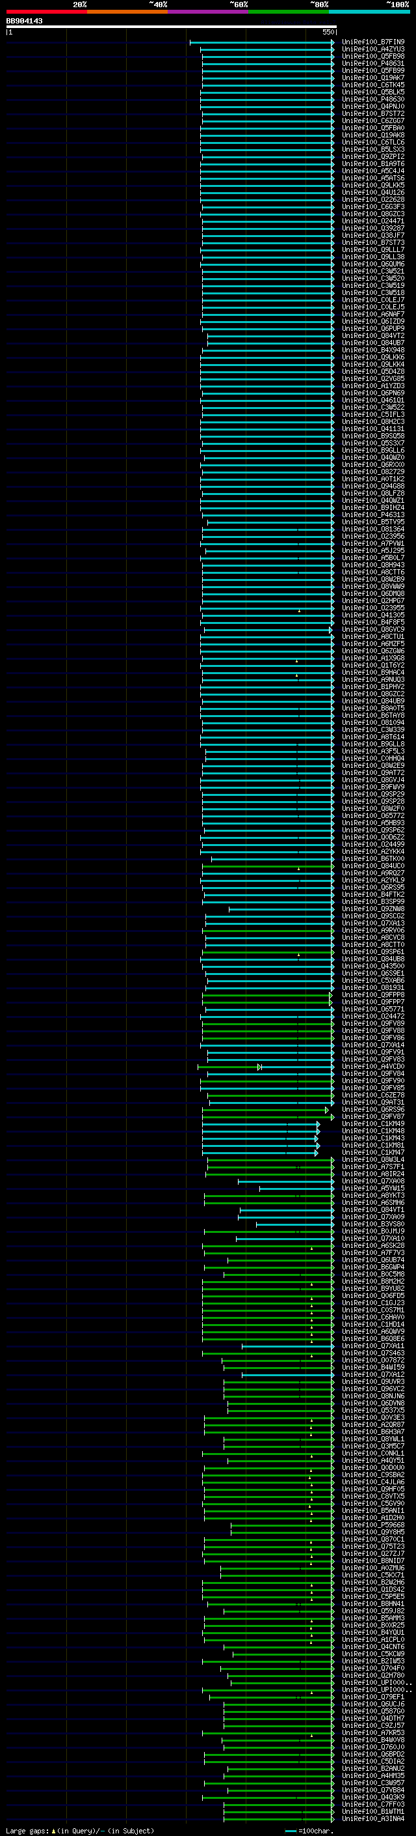This screenshot has height=1836, width=416.
Task: Open the UniRef100_A4VCD0 hit label
Action: click(373, 1067)
